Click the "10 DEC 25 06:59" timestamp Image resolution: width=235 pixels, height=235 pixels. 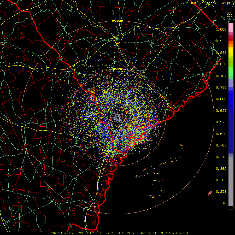pyautogui.click(x=171, y=233)
